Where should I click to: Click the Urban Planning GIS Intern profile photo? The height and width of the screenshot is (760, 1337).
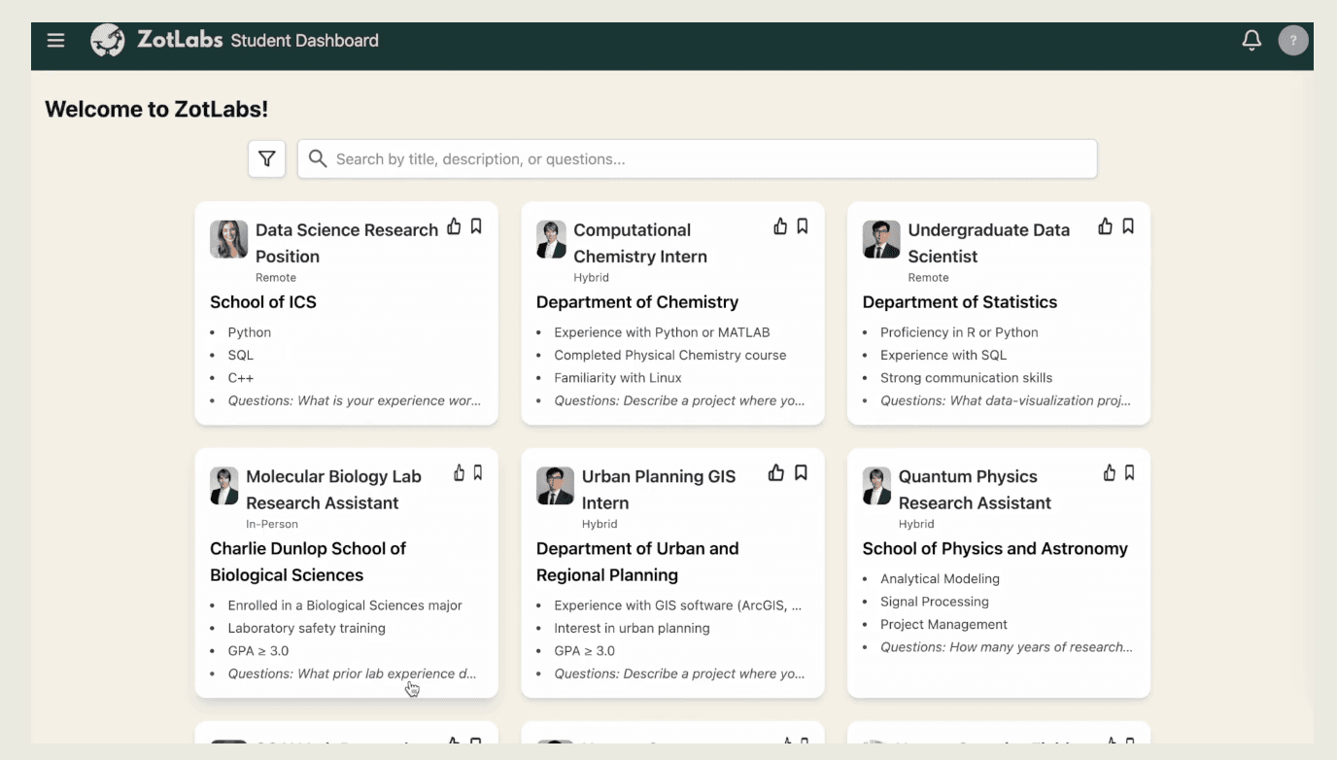[x=555, y=486]
